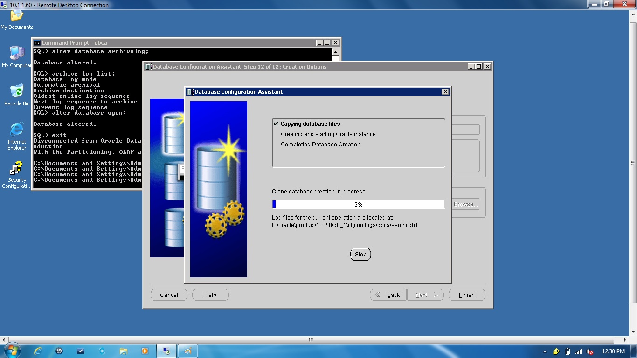Click the Finish button in the wizard
The image size is (637, 358).
click(466, 295)
